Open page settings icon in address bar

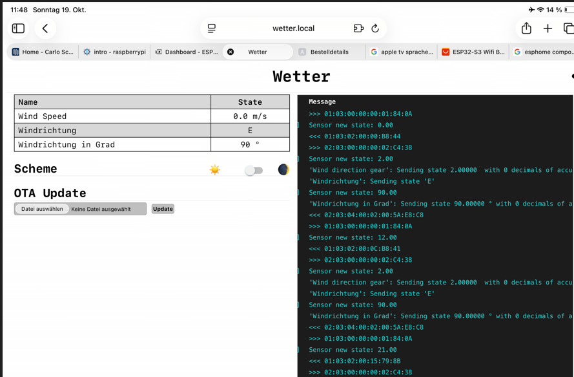pos(212,28)
